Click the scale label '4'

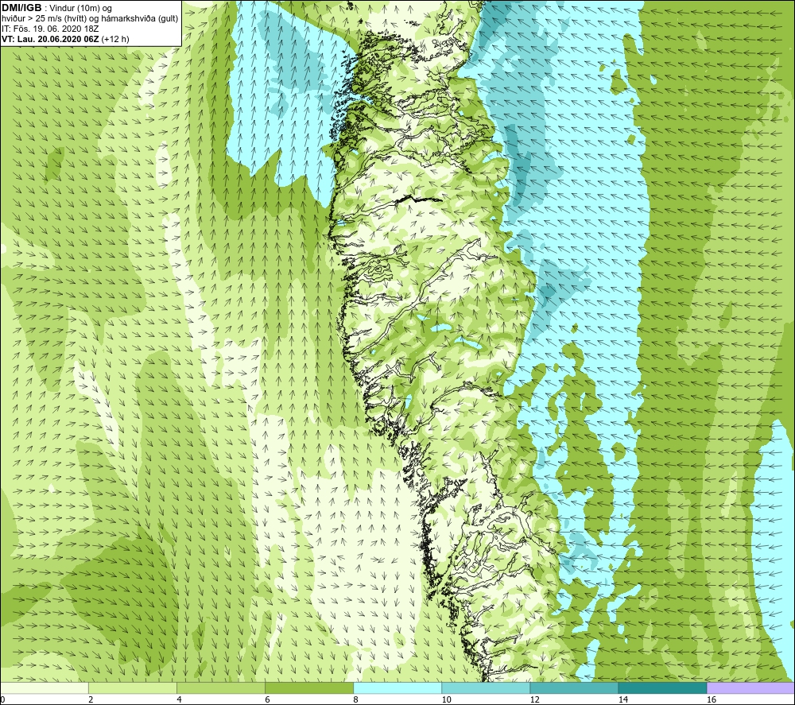[x=179, y=699]
